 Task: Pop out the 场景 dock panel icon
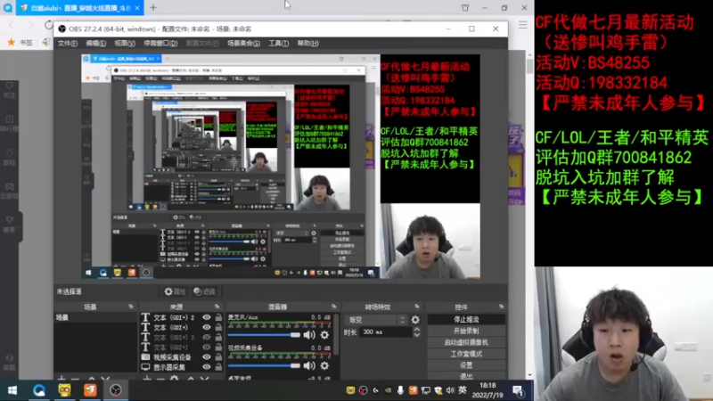pos(131,307)
